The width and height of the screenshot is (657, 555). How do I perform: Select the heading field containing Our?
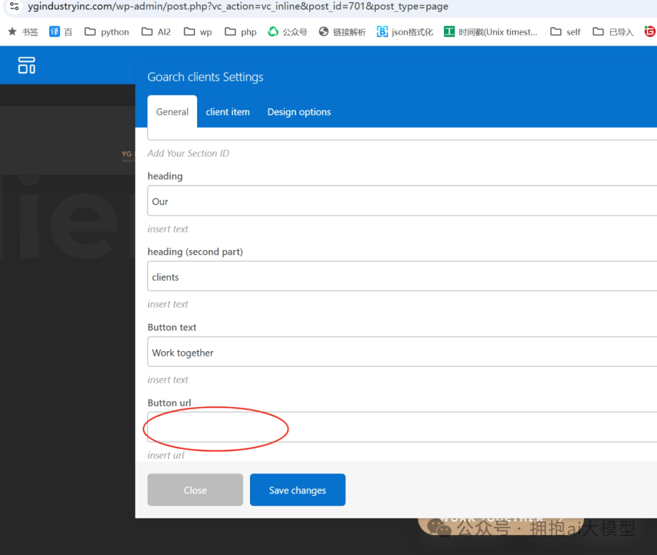[304, 201]
